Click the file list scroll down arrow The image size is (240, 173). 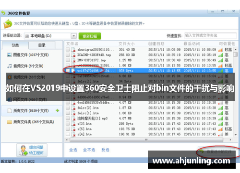235,135
